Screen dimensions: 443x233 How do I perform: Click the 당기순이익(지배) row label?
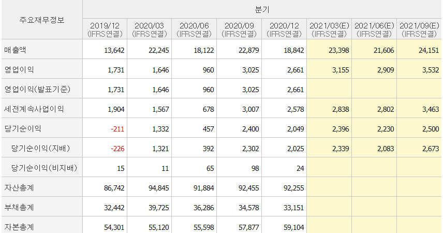click(x=41, y=148)
